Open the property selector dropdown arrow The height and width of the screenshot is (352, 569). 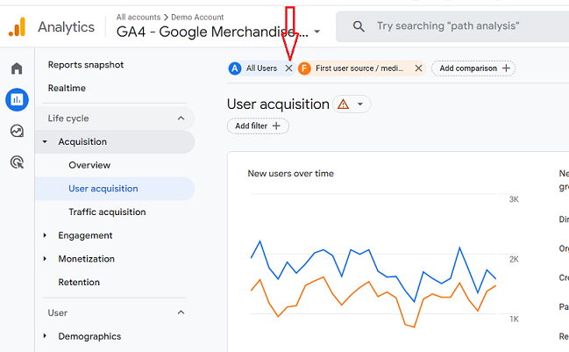[x=317, y=32]
